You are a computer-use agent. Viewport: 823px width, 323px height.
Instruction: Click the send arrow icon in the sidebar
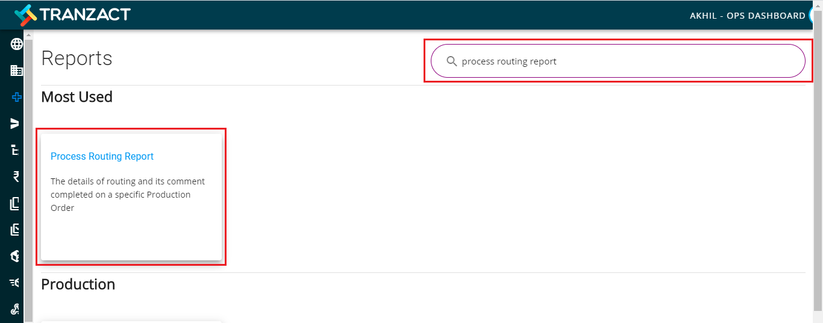pos(15,124)
